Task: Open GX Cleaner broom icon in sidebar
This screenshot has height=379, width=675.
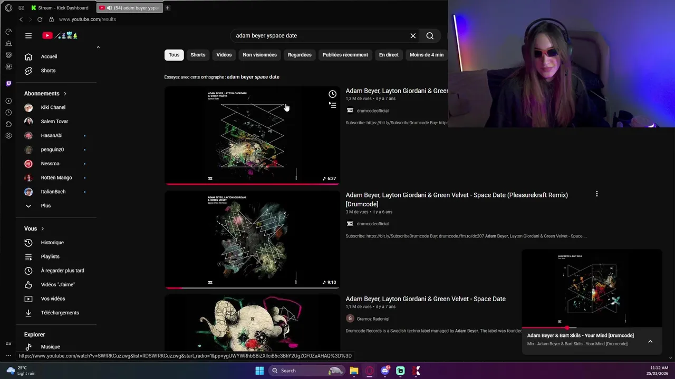Action: point(8,43)
